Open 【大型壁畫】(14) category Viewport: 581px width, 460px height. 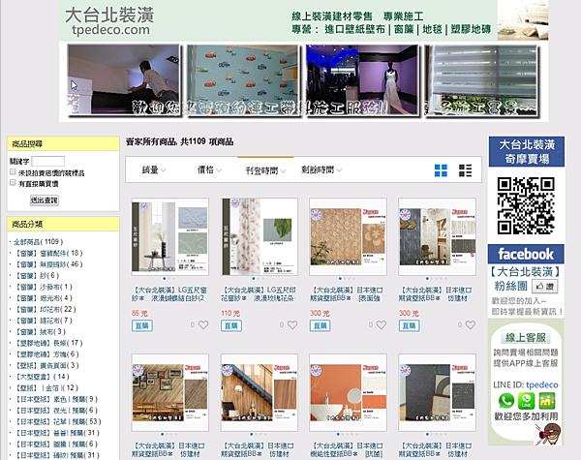(x=42, y=377)
